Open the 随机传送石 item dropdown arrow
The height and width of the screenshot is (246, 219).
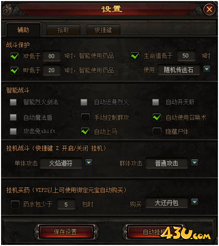click(x=207, y=69)
